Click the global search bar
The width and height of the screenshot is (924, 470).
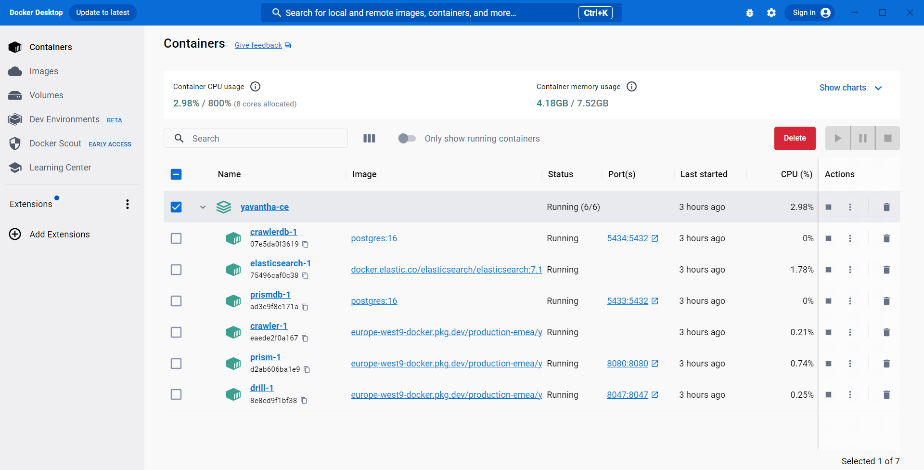point(442,13)
